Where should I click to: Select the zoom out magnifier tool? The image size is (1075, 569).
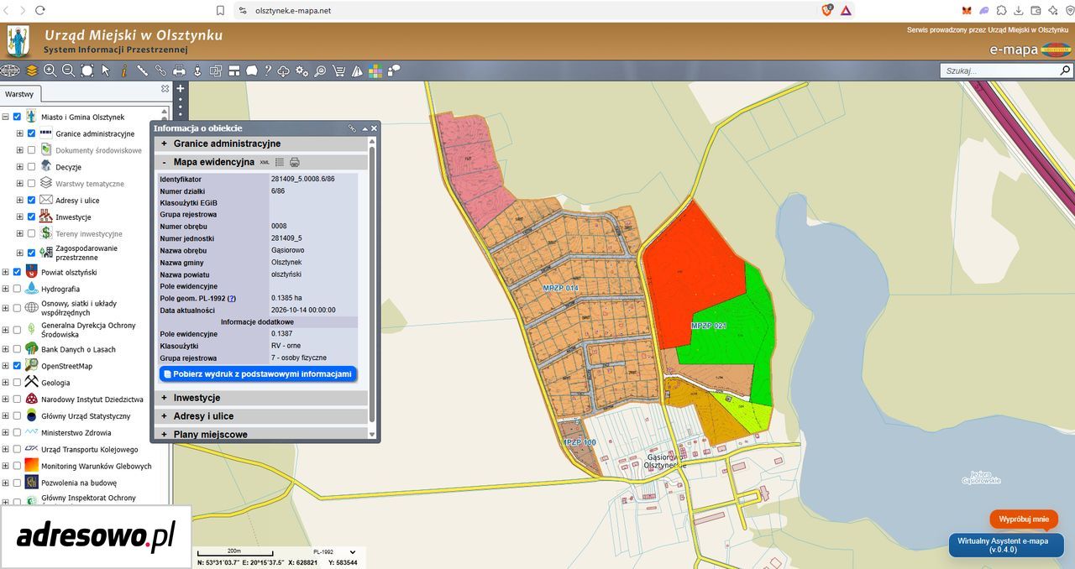[x=69, y=70]
